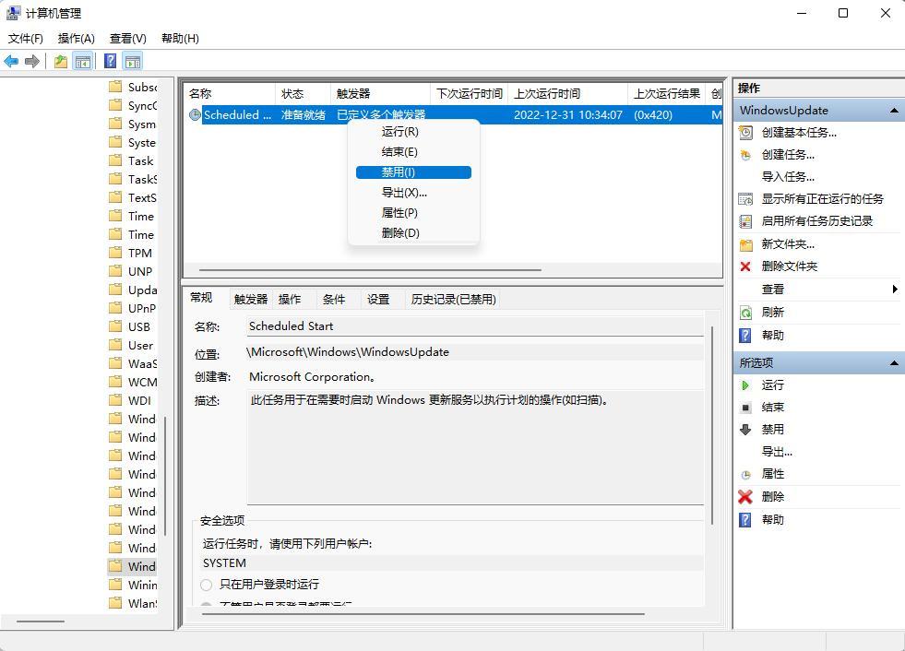Click the 属性 clock icon in 所选项
The image size is (905, 651).
[x=745, y=474]
